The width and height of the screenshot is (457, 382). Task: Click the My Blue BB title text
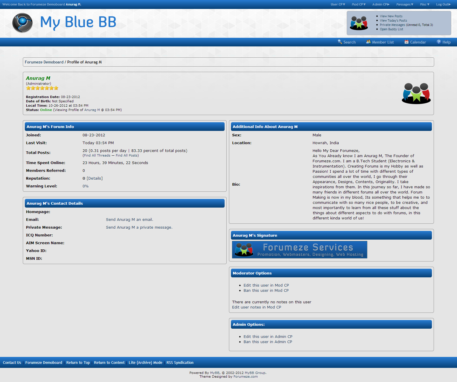(x=78, y=22)
